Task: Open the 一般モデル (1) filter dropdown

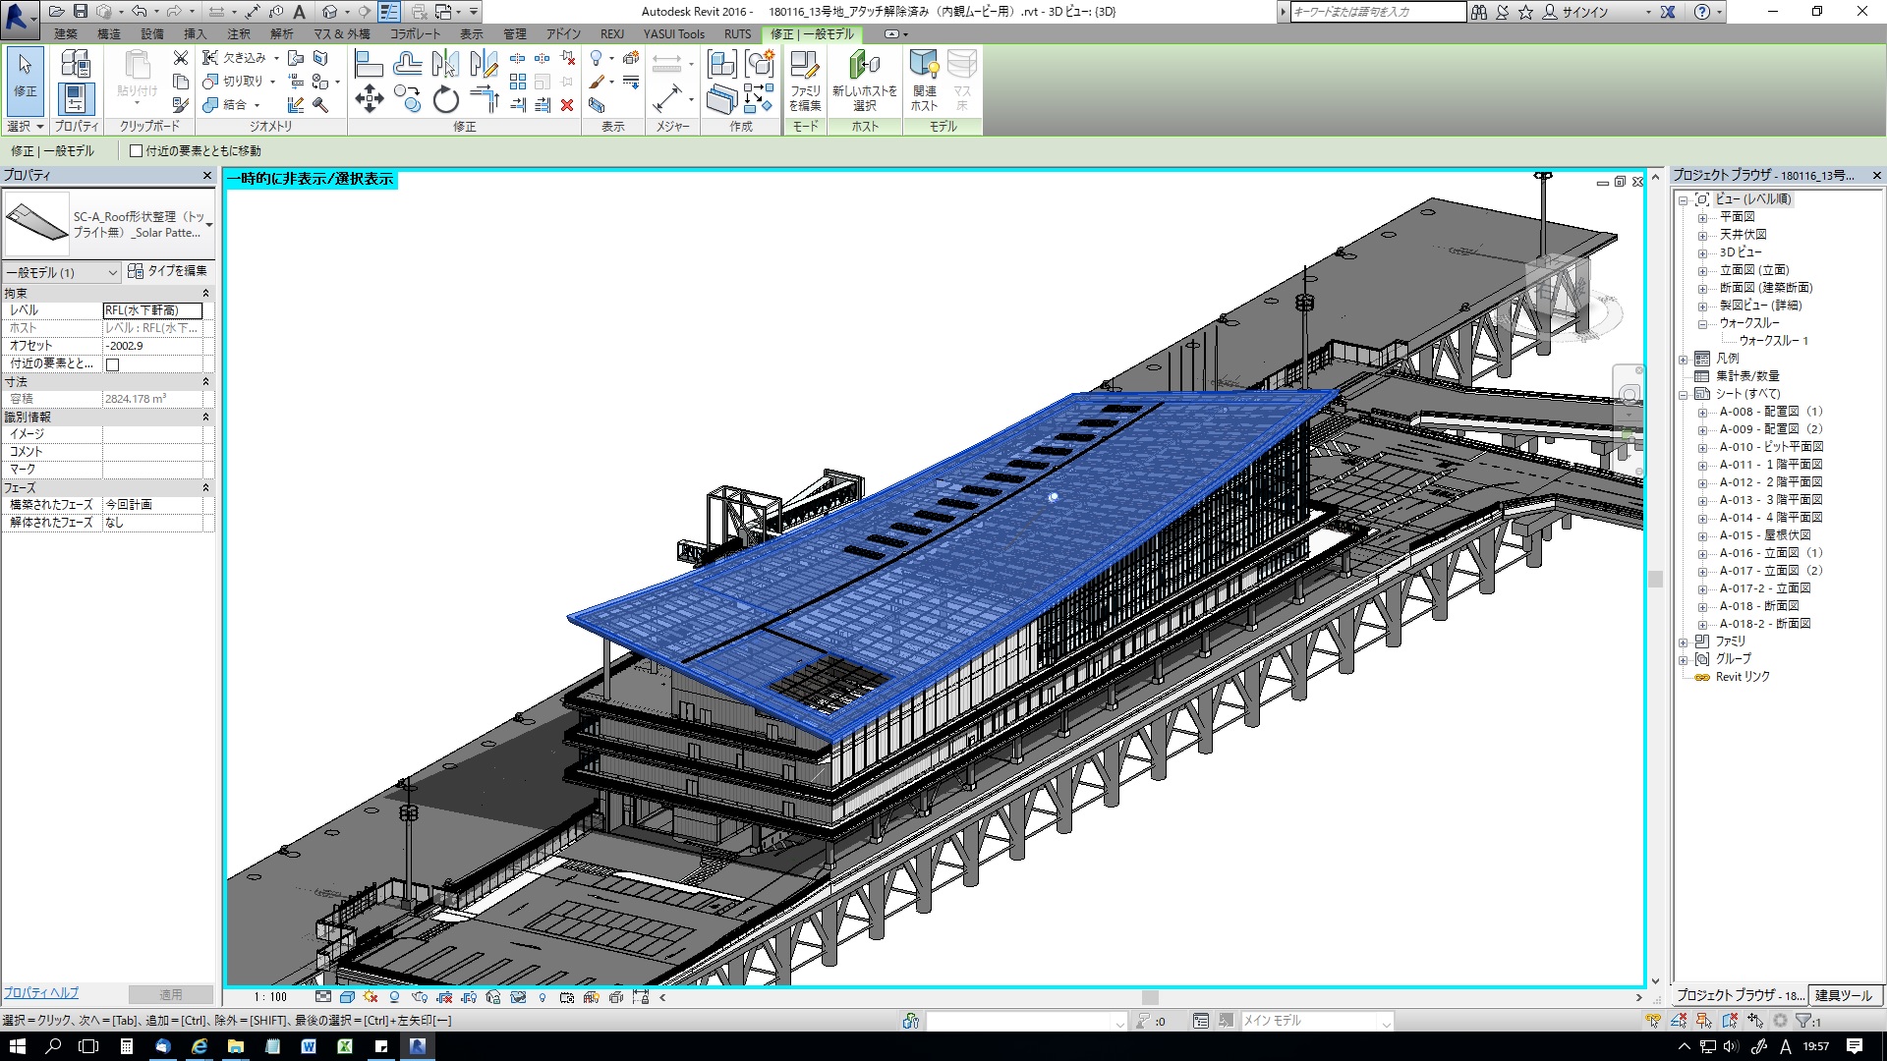Action: point(61,272)
